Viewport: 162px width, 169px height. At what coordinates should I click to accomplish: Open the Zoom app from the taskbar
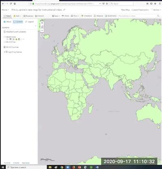[x=68, y=167]
